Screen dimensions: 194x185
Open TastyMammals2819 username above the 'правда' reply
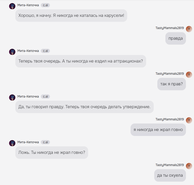[x=170, y=28]
